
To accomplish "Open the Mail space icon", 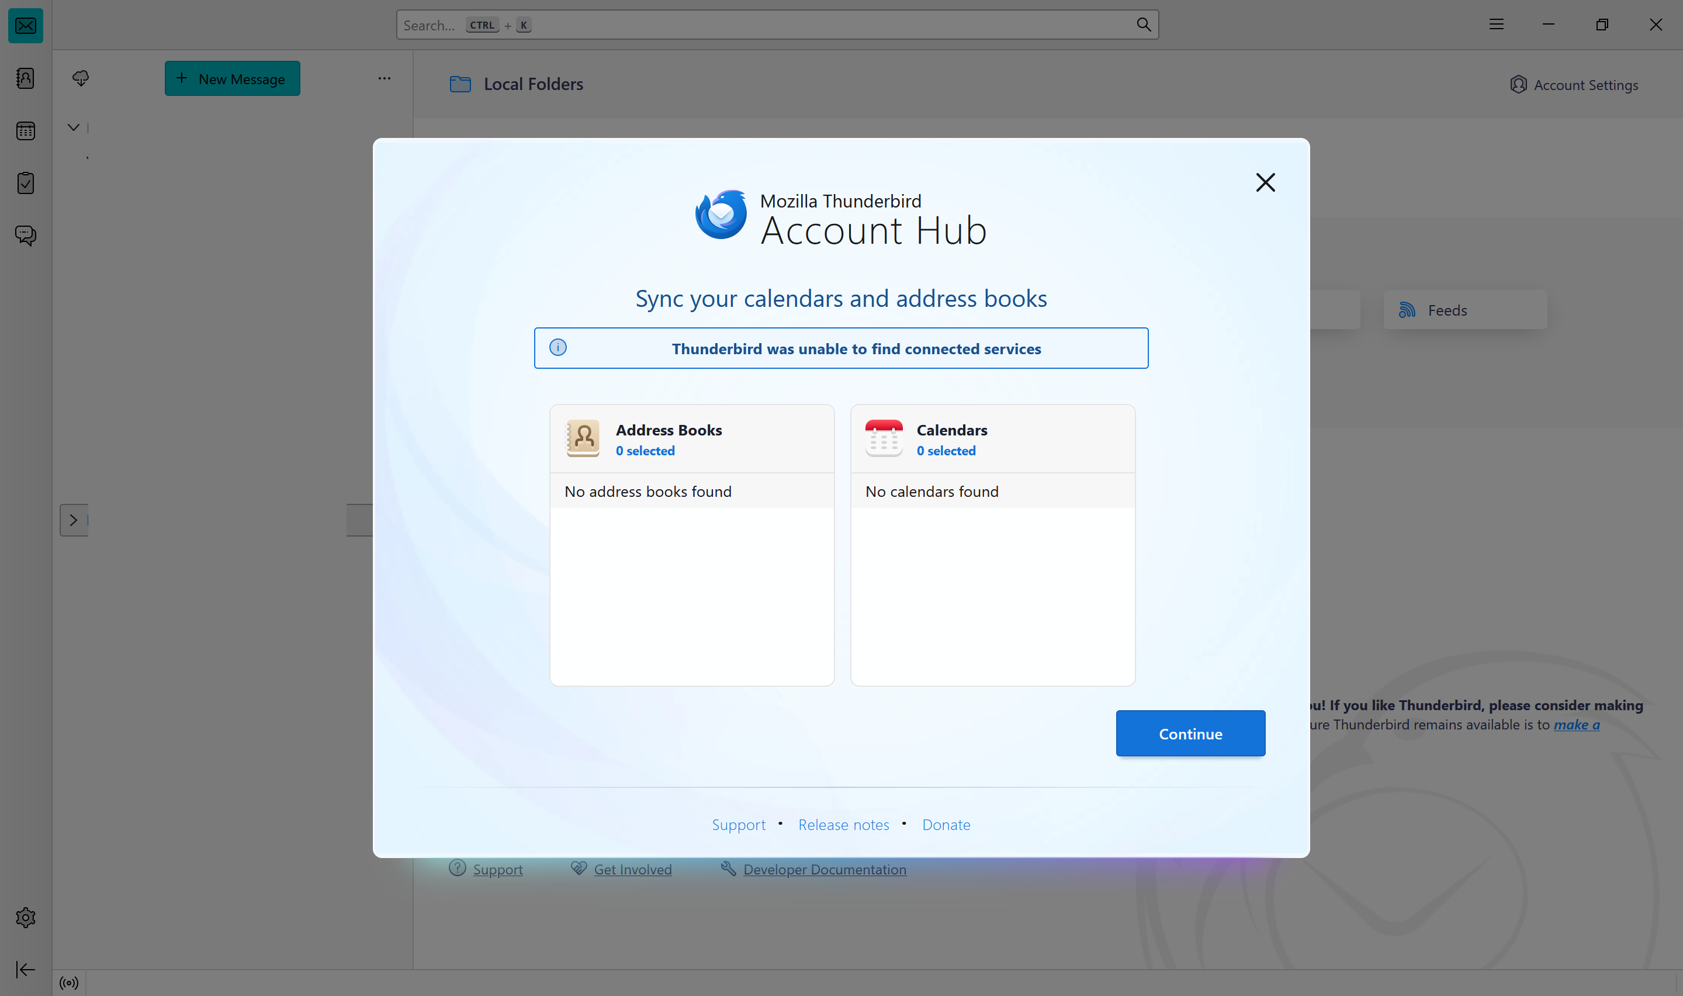I will [26, 26].
